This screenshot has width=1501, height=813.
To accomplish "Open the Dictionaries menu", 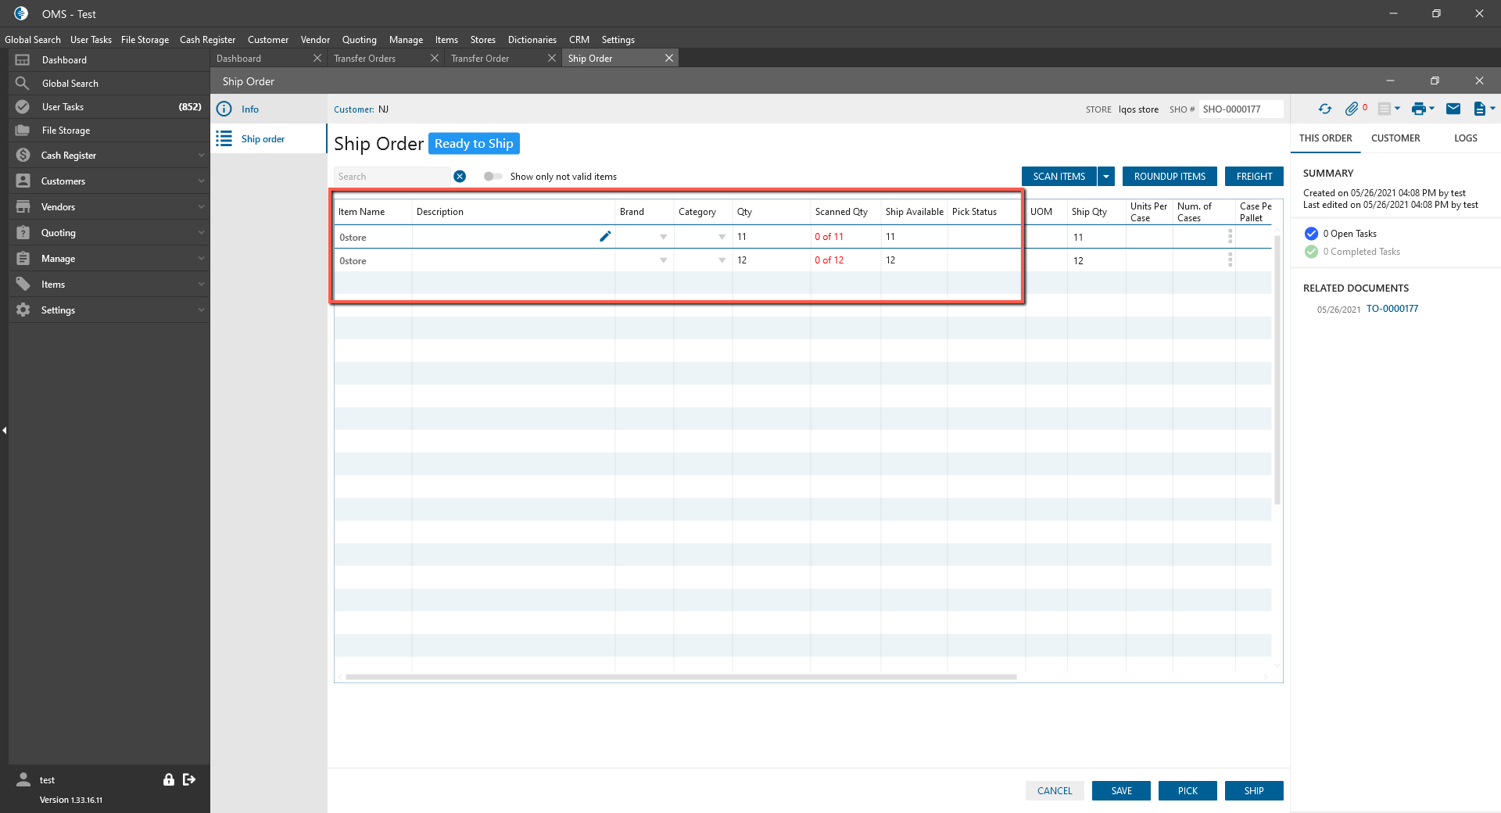I will [532, 40].
